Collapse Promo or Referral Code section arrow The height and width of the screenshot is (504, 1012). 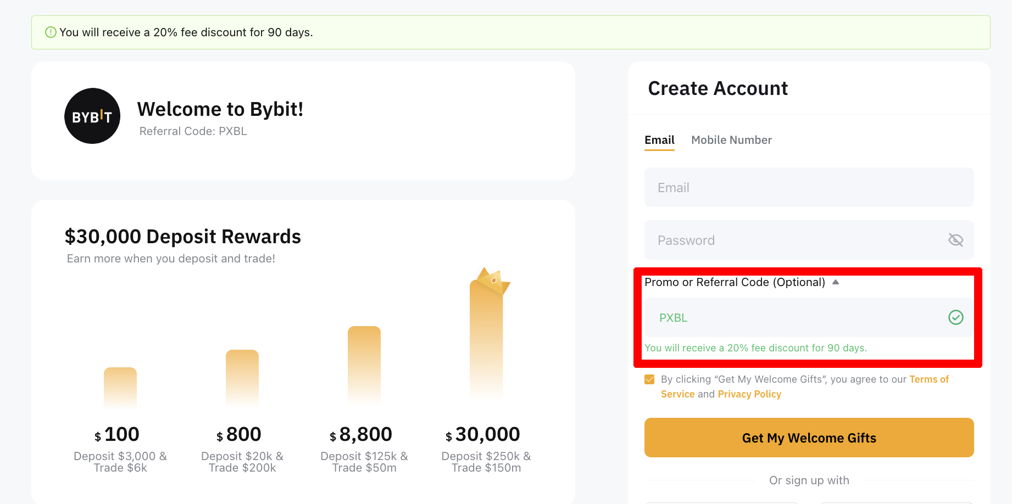(836, 282)
